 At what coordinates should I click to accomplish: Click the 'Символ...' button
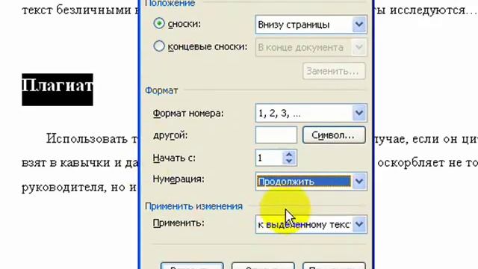[x=334, y=135]
